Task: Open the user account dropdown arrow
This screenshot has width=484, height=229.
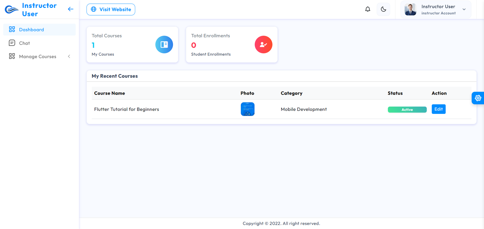Action: tap(464, 9)
